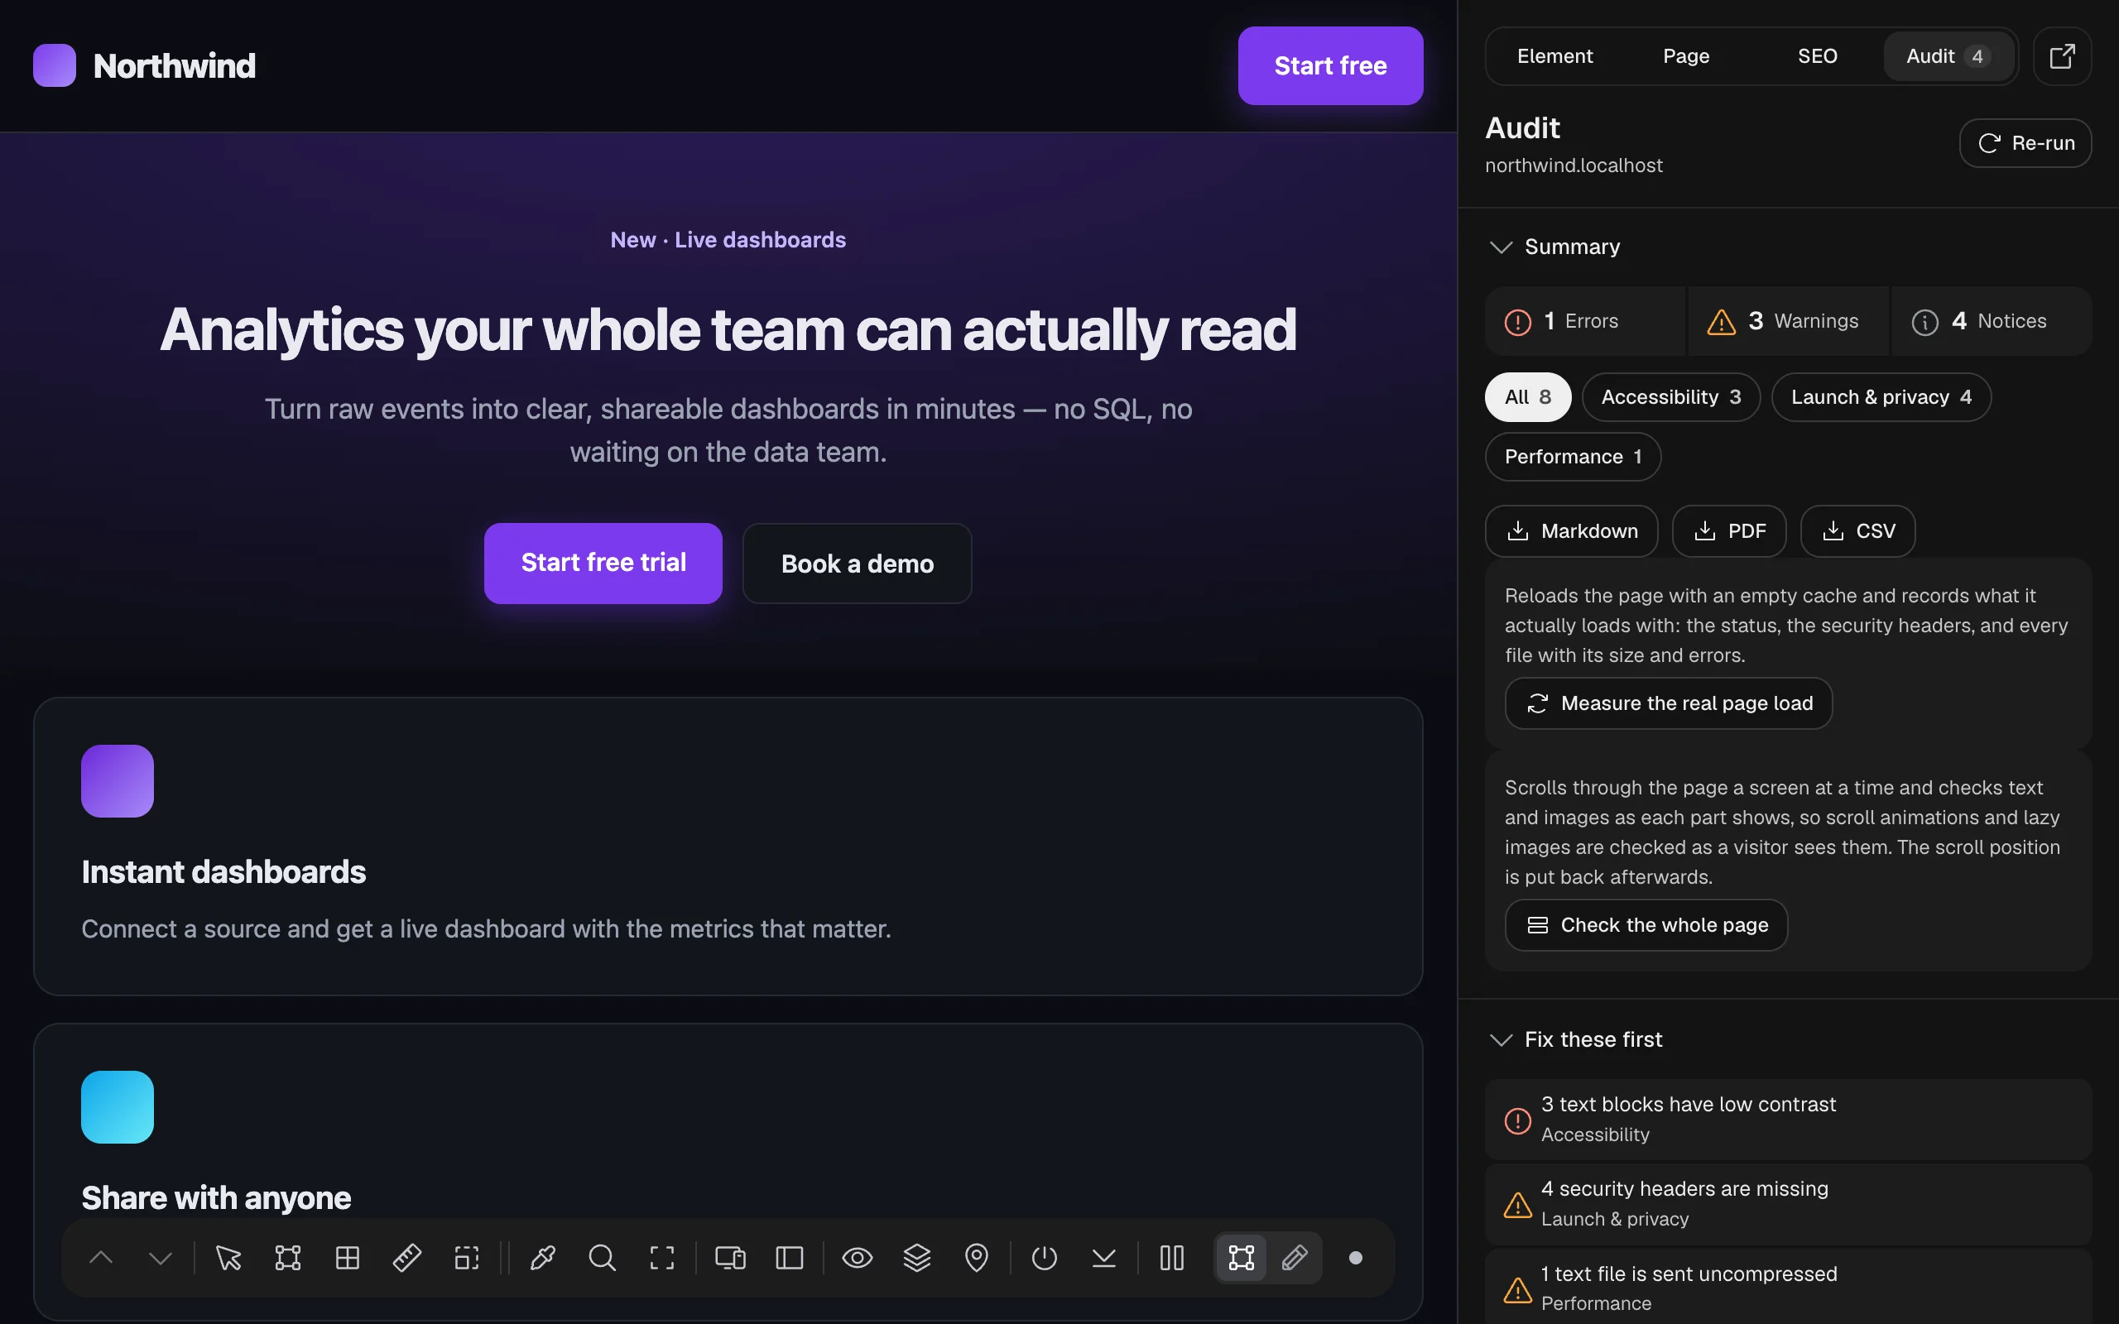The height and width of the screenshot is (1324, 2119).
Task: Click the two-column pause-like icon in toolbar
Action: point(1172,1259)
